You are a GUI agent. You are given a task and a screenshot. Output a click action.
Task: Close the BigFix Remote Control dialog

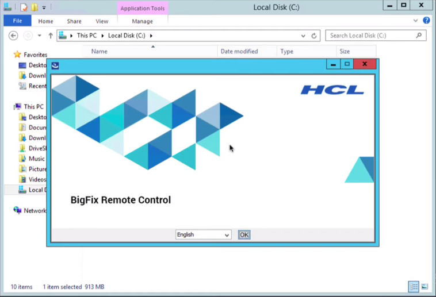point(365,64)
